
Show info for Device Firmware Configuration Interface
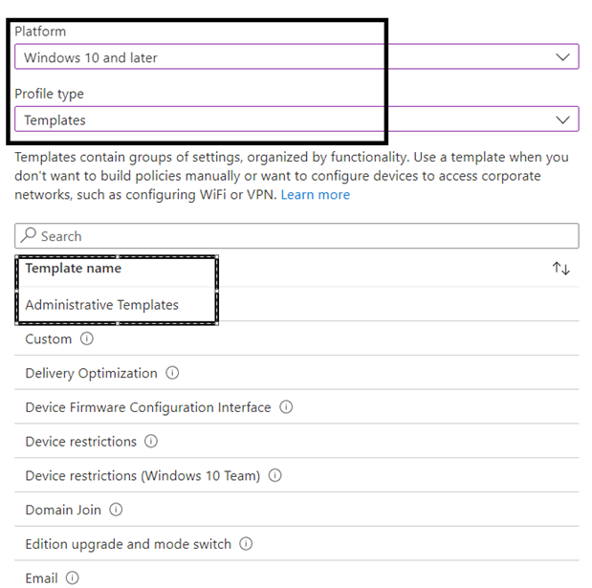(286, 407)
